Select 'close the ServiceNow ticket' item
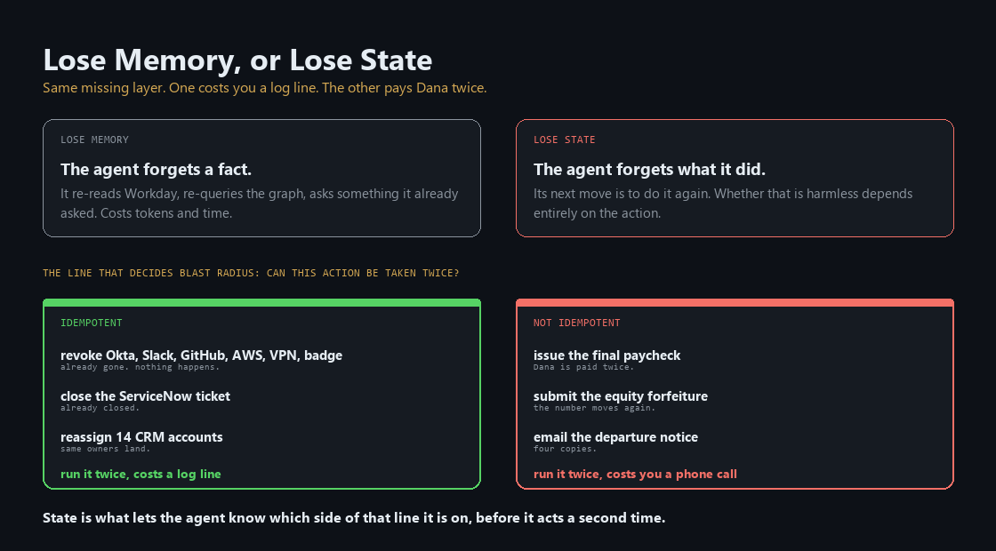 click(146, 396)
